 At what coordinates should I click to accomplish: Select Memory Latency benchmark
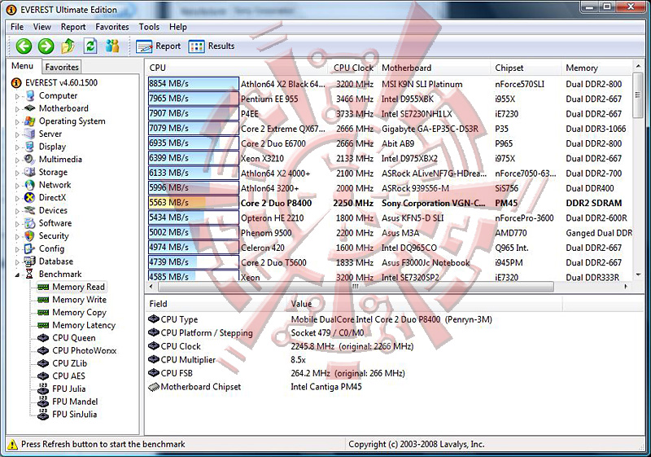[x=84, y=325]
